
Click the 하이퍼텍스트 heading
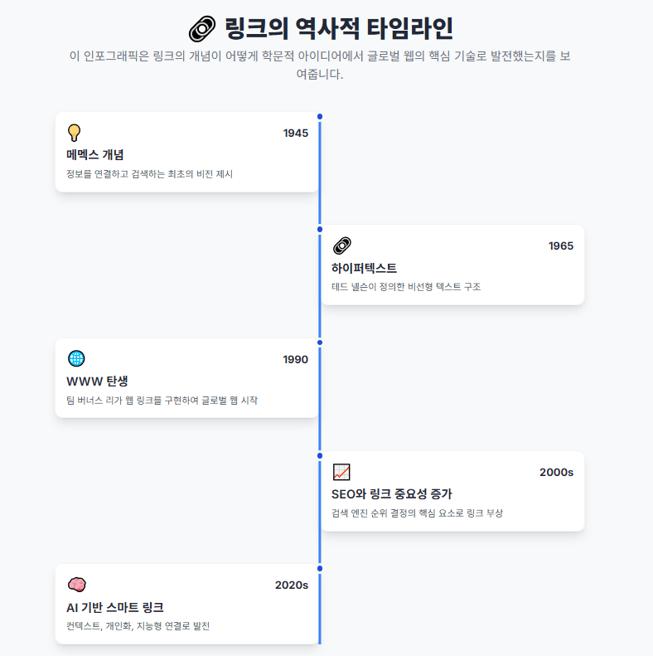(364, 268)
